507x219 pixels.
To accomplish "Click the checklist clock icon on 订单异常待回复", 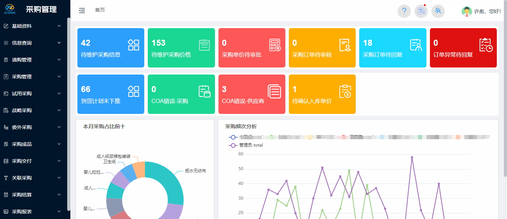I will tap(486, 45).
